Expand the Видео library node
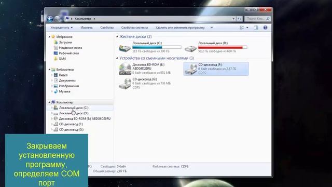 [52, 75]
